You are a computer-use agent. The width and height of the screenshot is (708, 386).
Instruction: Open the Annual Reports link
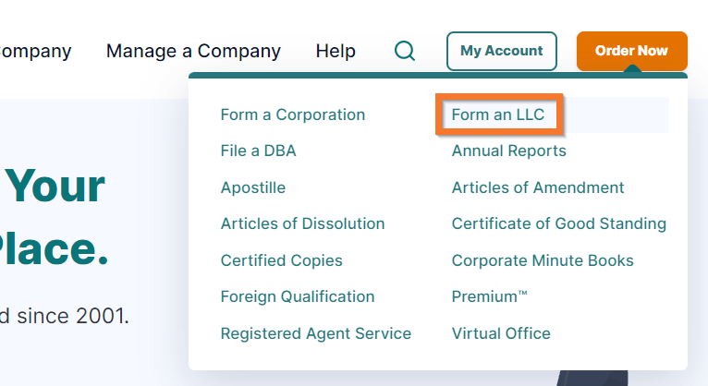(x=508, y=151)
